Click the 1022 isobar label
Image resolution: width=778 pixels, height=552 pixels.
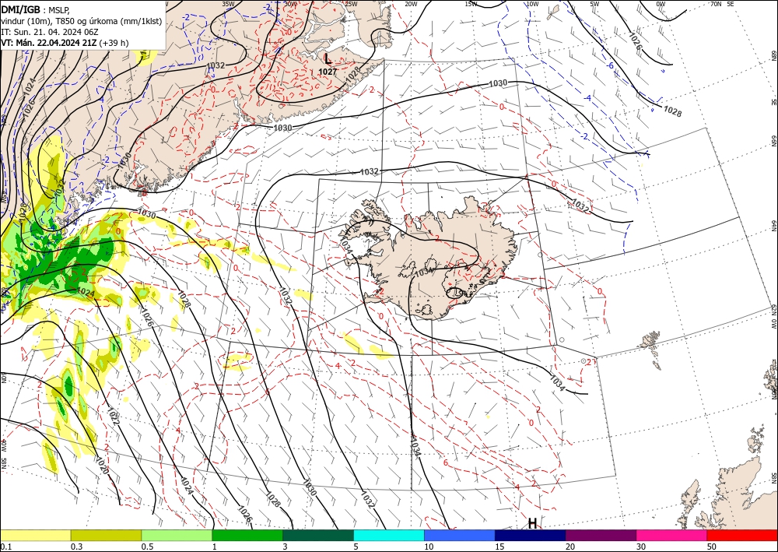(114, 417)
